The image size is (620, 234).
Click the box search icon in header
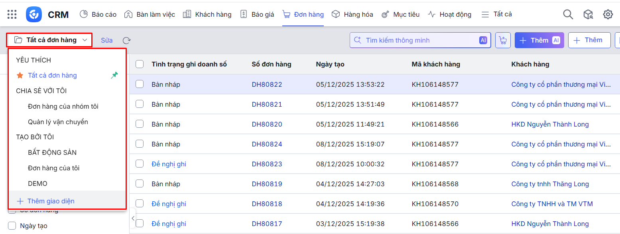point(588,15)
